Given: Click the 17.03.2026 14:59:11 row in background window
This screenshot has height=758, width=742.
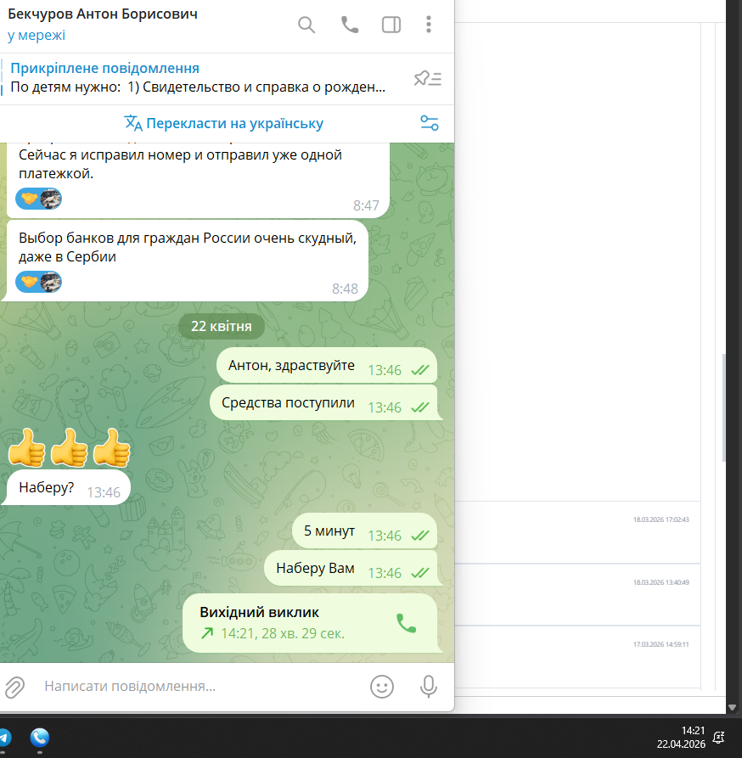Looking at the screenshot, I should (577, 657).
